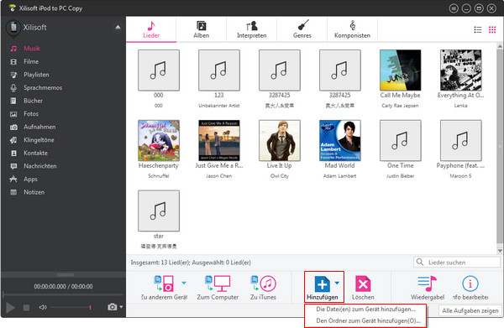The image size is (504, 328).
Task: Switch to the Genres tab
Action: pos(302,29)
